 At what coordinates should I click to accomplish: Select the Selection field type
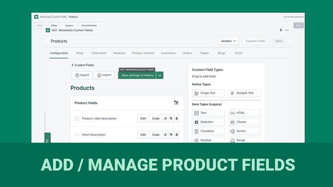click(208, 122)
